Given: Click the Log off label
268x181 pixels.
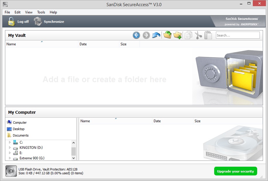Looking at the screenshot, I should (23, 22).
